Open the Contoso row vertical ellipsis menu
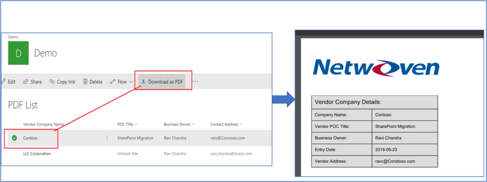The height and width of the screenshot is (182, 487). (107, 138)
